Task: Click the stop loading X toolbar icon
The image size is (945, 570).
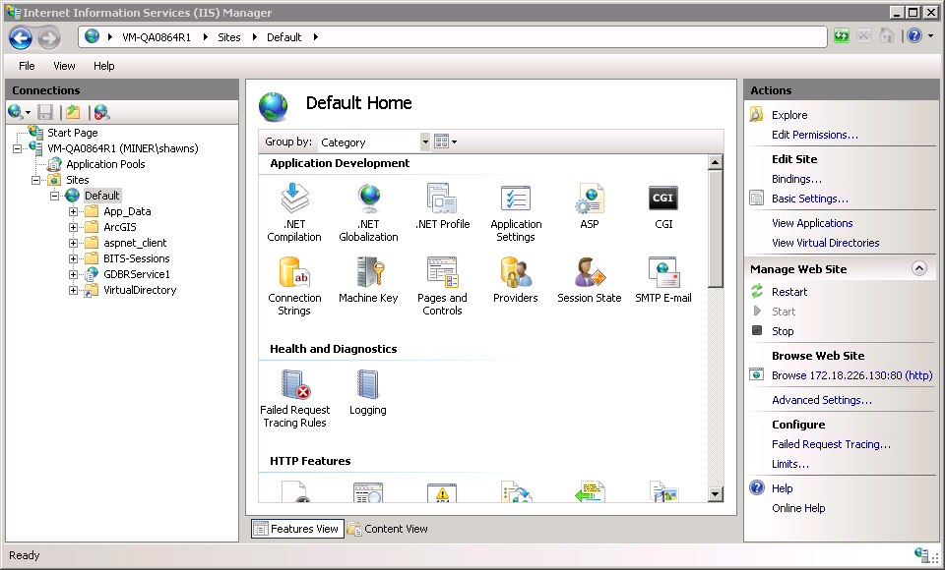Action: [863, 36]
